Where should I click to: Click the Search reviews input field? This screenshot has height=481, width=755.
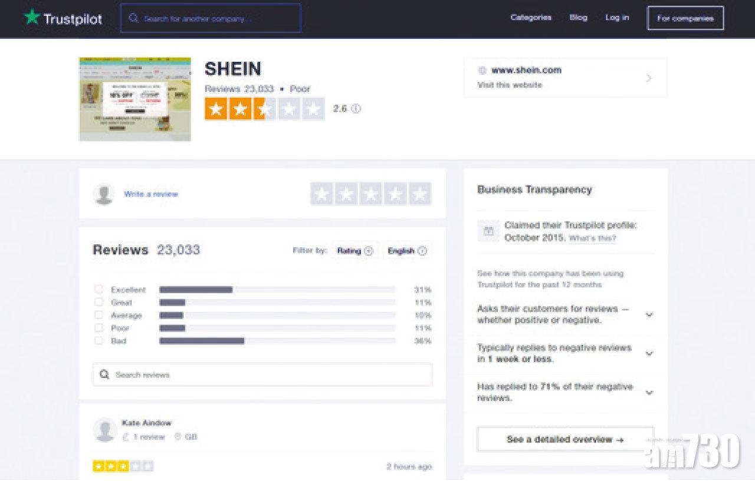click(x=262, y=374)
